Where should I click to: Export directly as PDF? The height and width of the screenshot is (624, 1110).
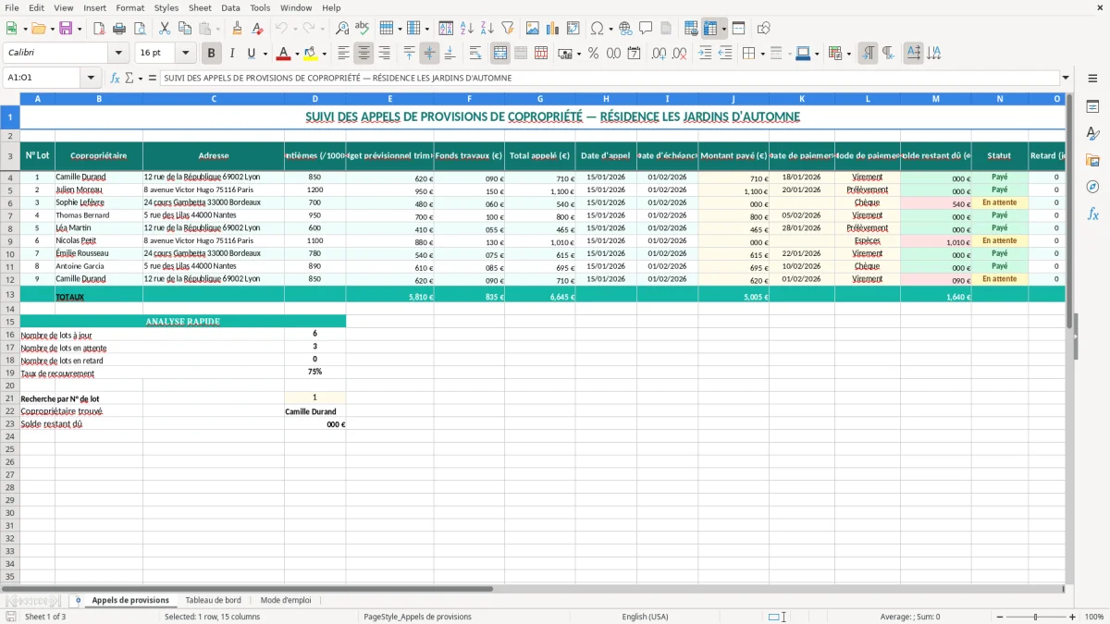pyautogui.click(x=98, y=29)
